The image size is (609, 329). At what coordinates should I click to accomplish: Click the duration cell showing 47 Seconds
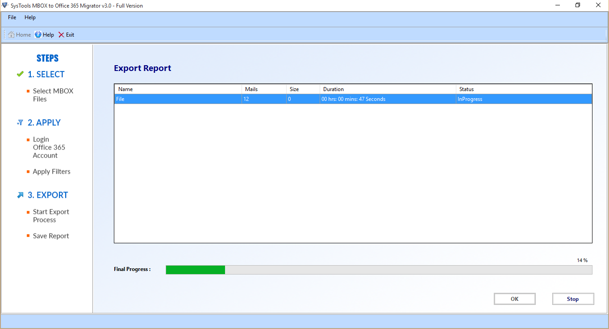(388, 99)
